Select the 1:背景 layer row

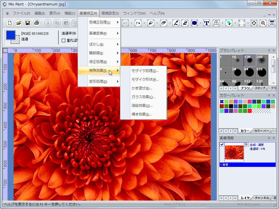point(248,165)
